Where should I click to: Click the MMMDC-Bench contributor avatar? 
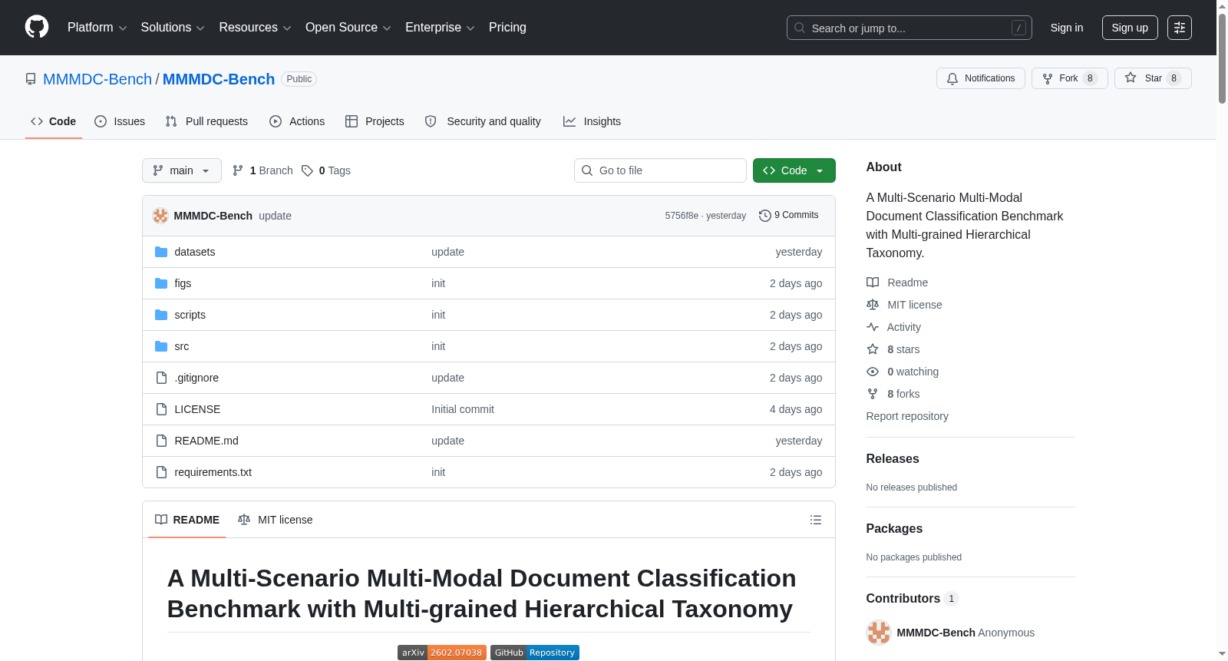[879, 633]
